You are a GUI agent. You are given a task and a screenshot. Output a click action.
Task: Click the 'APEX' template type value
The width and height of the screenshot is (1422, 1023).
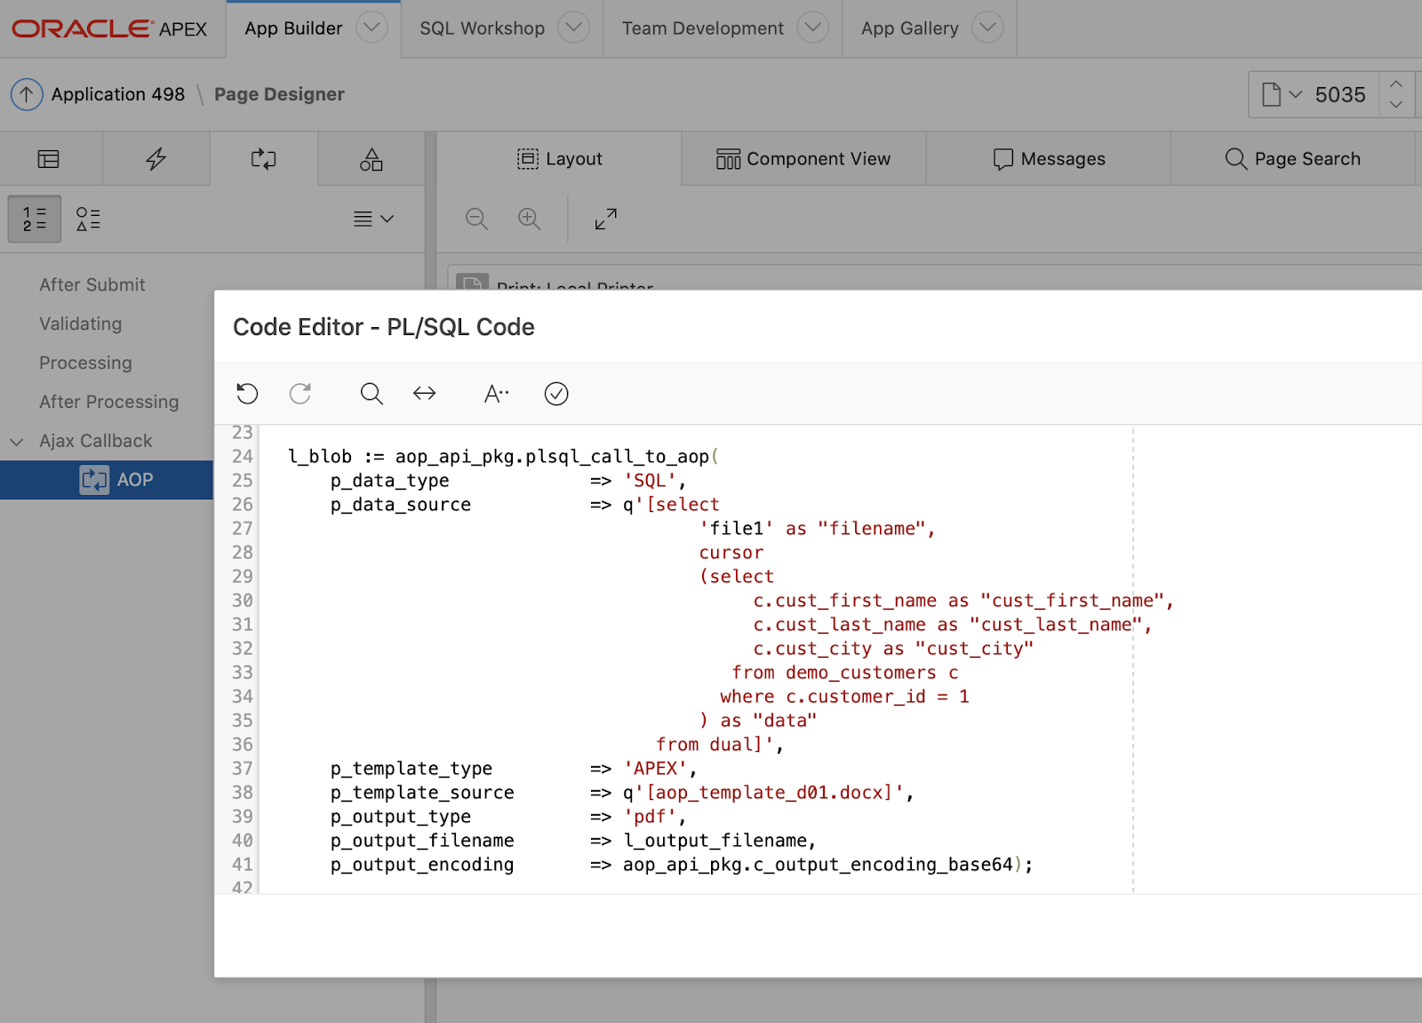pos(655,769)
